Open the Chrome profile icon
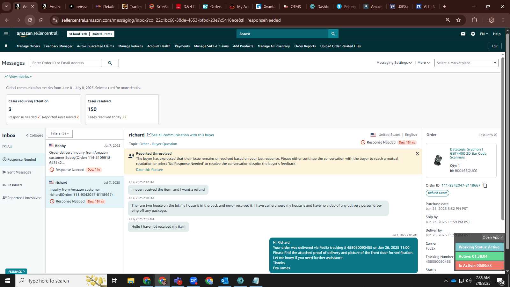510x287 pixels. [492, 20]
